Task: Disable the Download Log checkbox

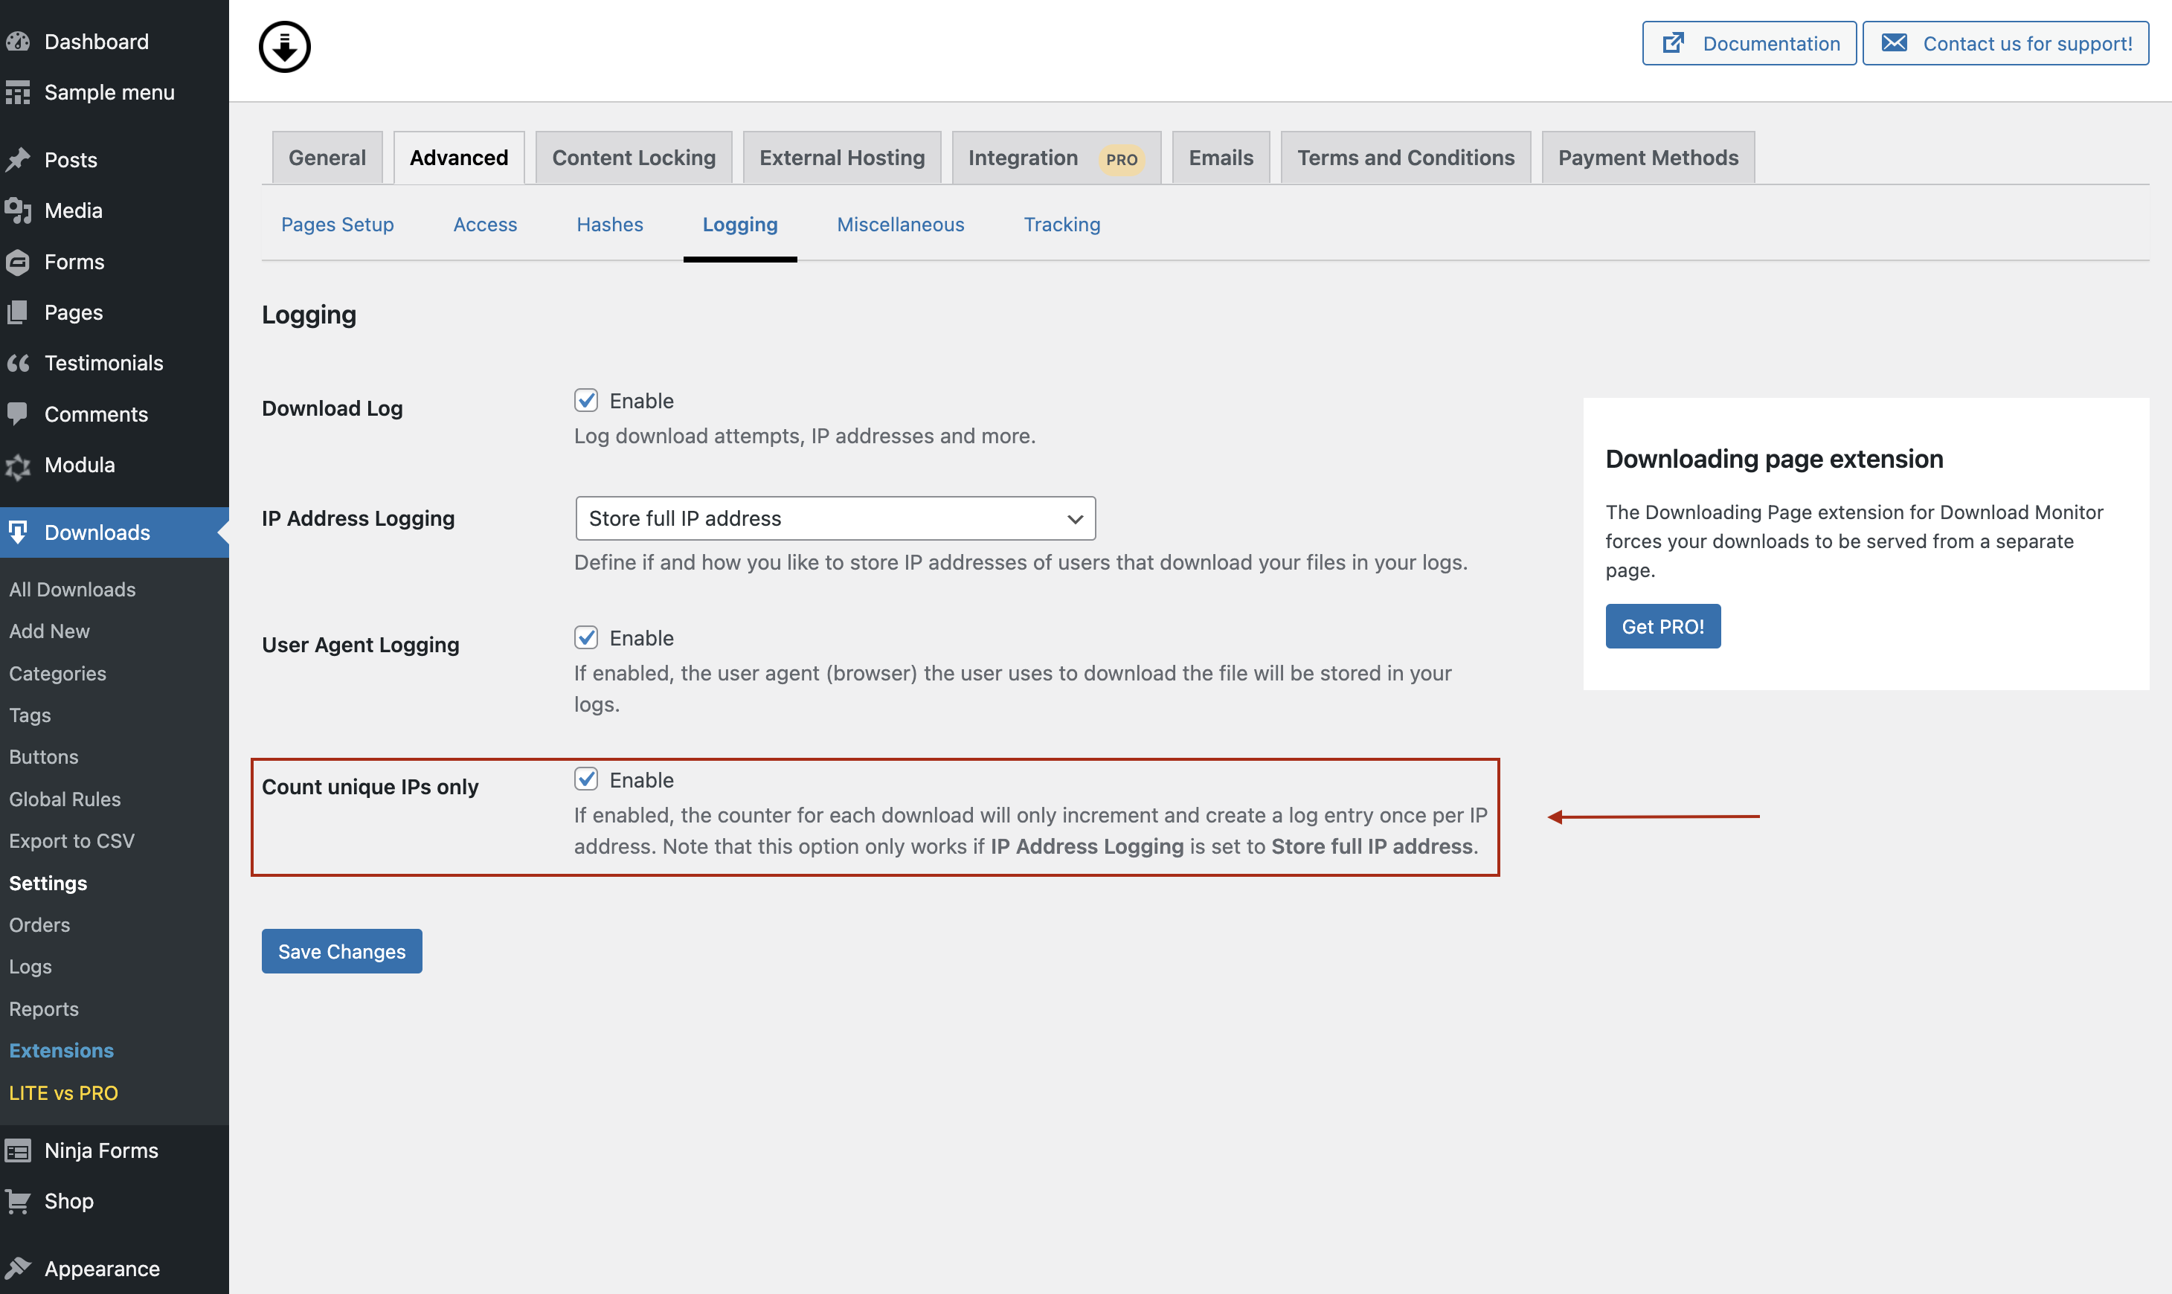Action: 586,400
